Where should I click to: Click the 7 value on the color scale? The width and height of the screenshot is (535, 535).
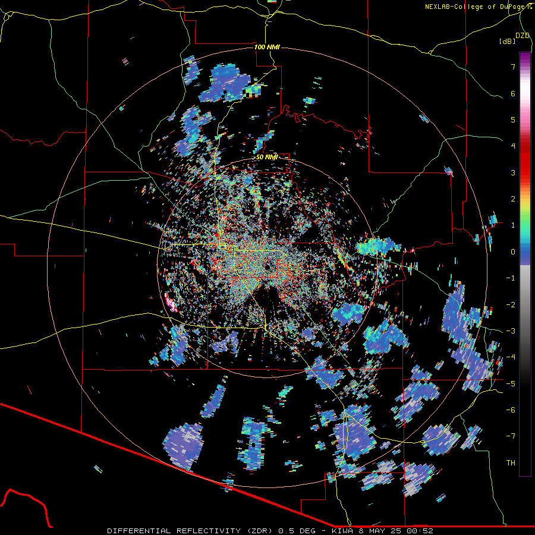coord(513,67)
